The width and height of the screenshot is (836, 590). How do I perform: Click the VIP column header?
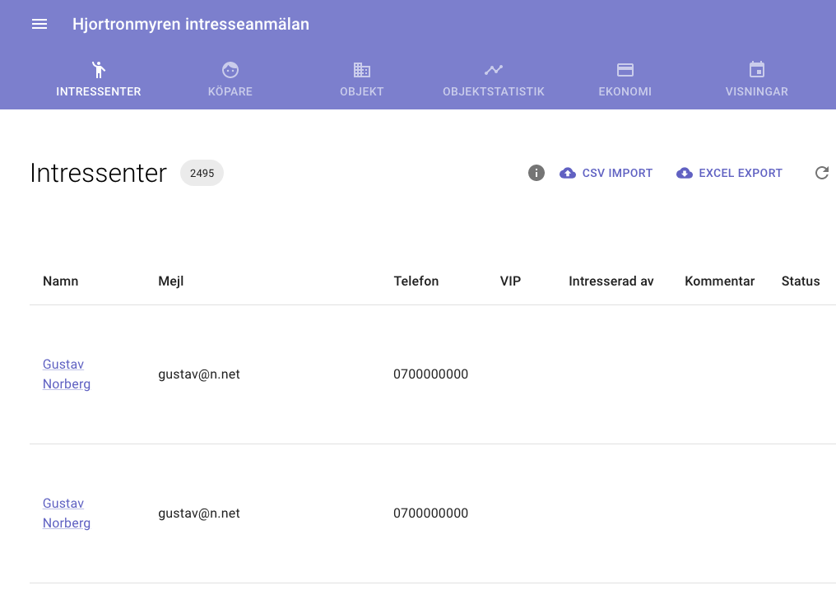510,281
